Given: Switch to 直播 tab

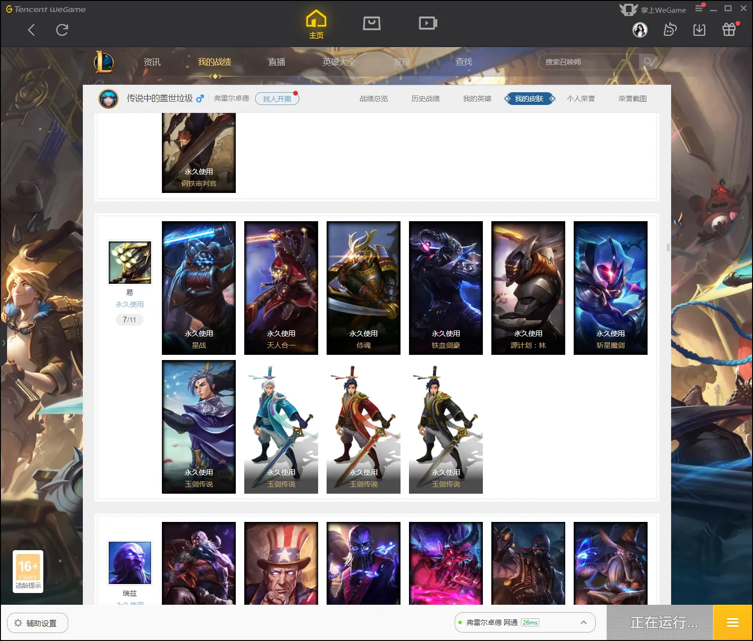Looking at the screenshot, I should point(277,62).
